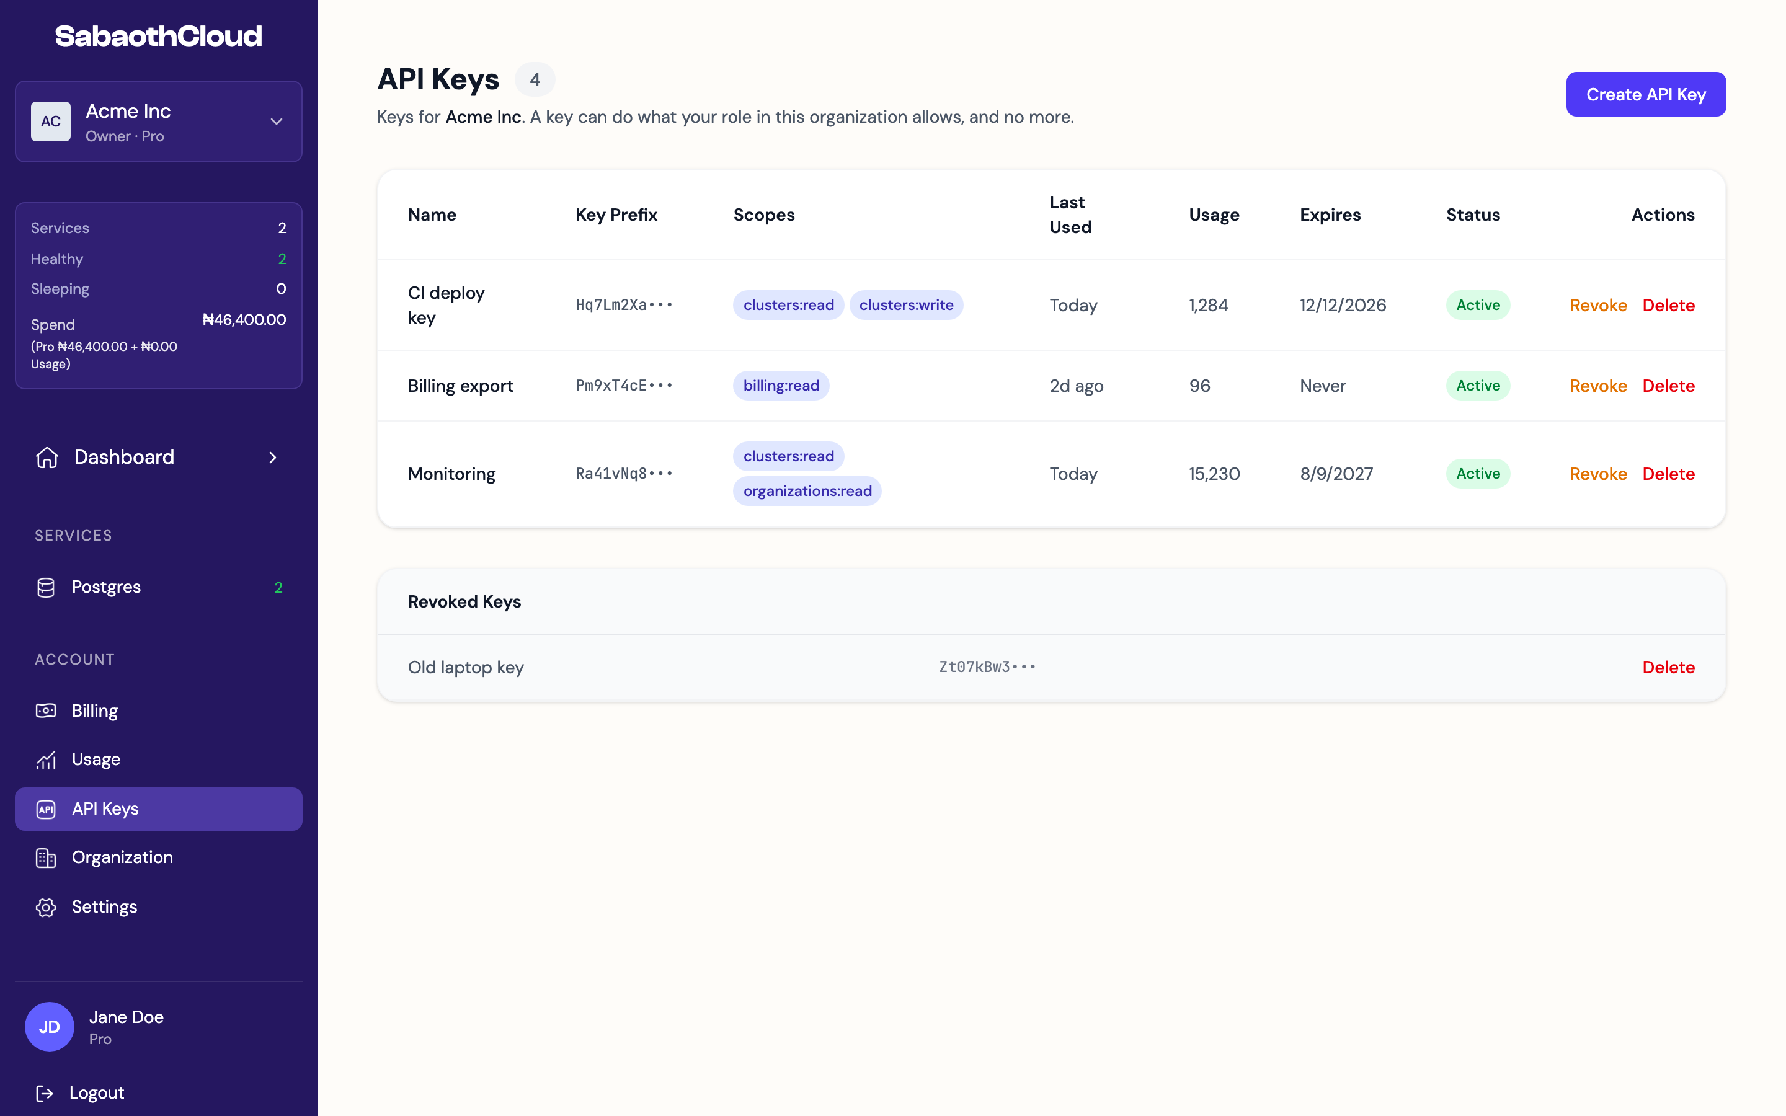Click Monitoring's clusters:read scope tag
This screenshot has height=1116, width=1786.
coord(788,456)
